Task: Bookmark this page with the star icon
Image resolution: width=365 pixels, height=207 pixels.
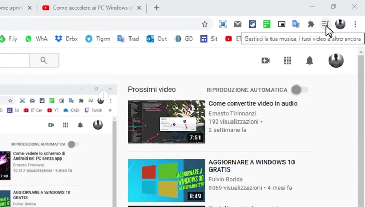Action: pos(205,24)
